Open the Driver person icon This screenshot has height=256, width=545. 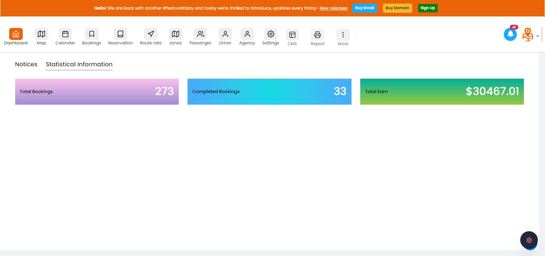[x=225, y=34]
